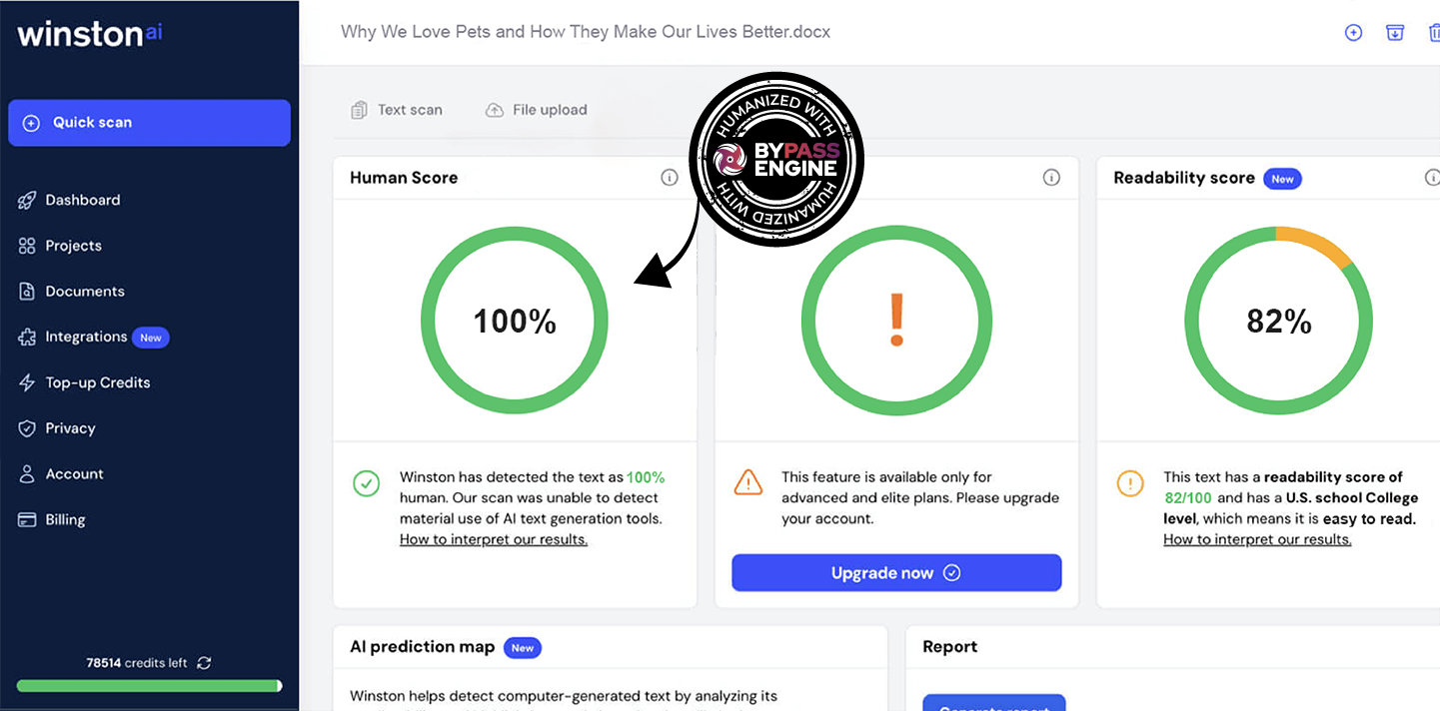Click the Integrations puzzle icon
The image size is (1440, 711).
(27, 338)
